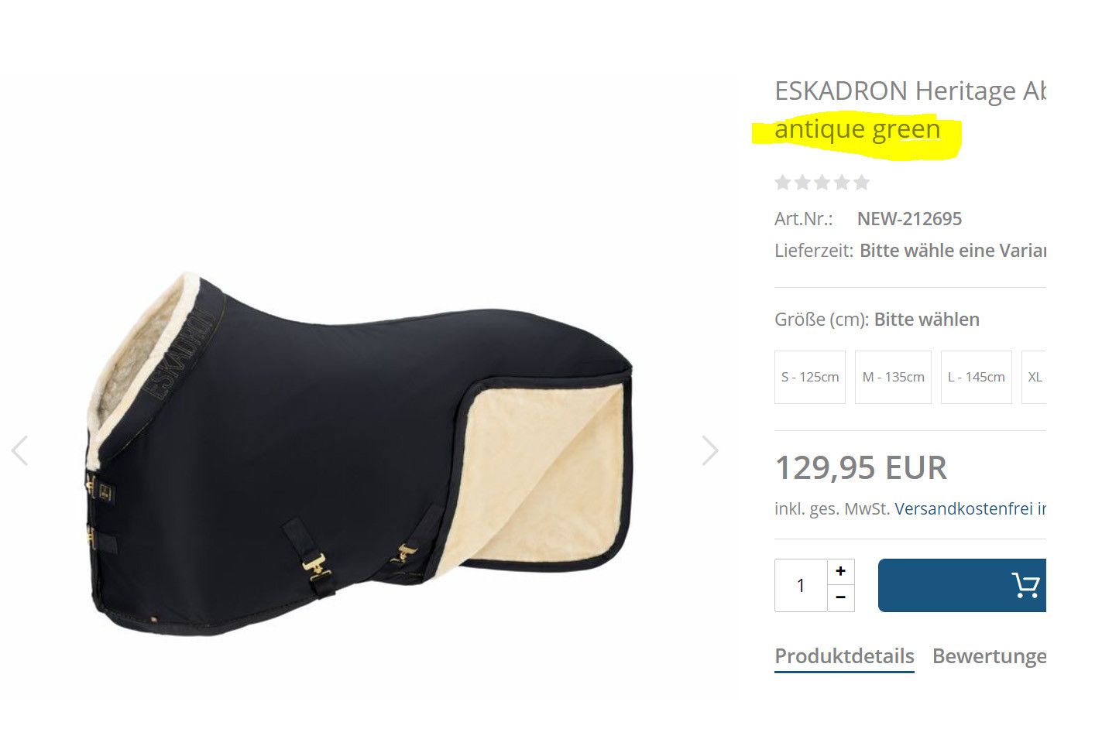This screenshot has height=739, width=1102.
Task: Switch to the Bewertungen tab
Action: point(990,656)
